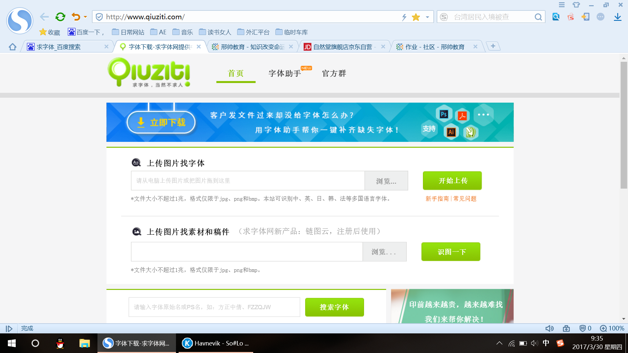
Task: Toggle the status bar sidebar panel icon
Action: tap(9, 328)
